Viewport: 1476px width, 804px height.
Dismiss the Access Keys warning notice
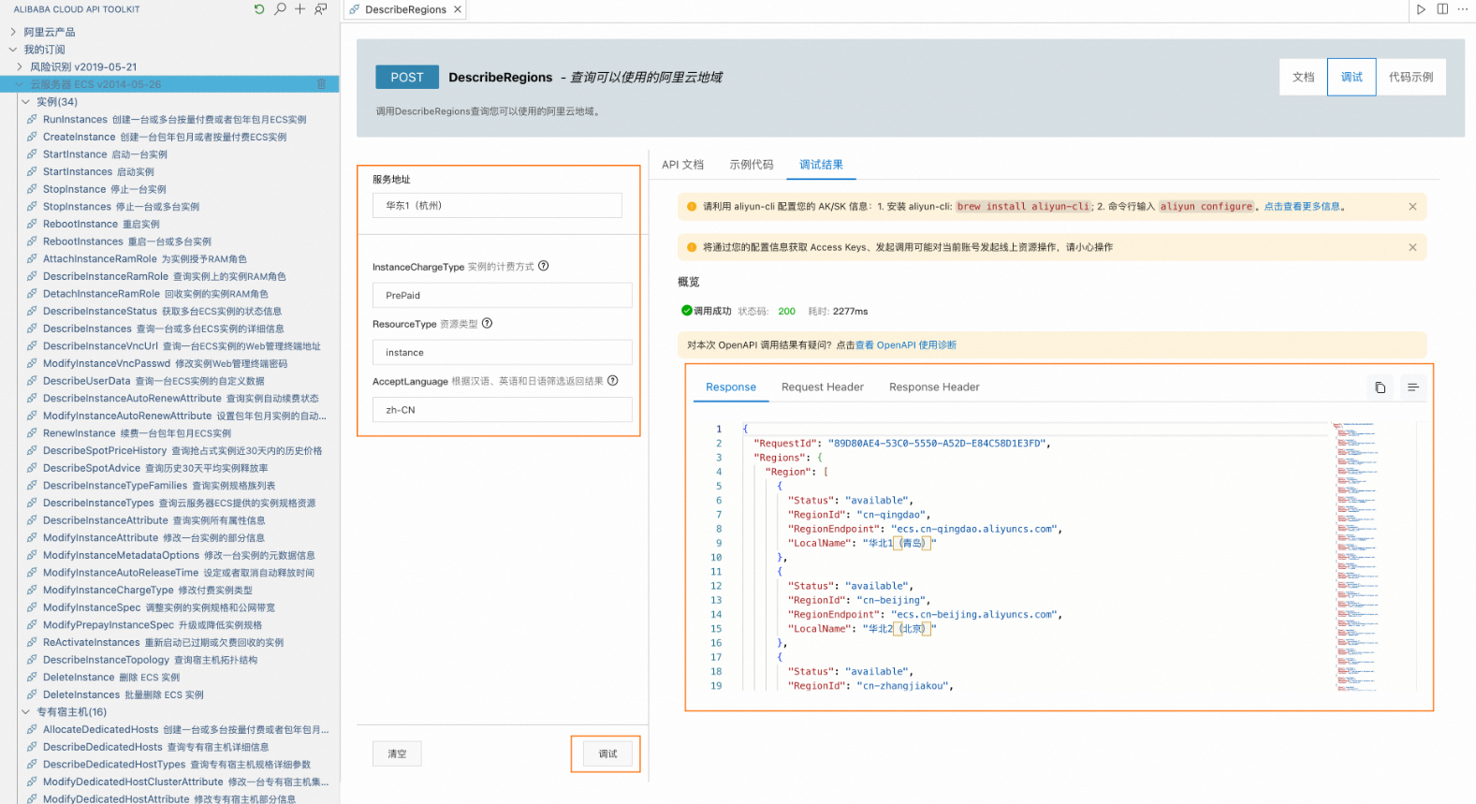coord(1412,248)
